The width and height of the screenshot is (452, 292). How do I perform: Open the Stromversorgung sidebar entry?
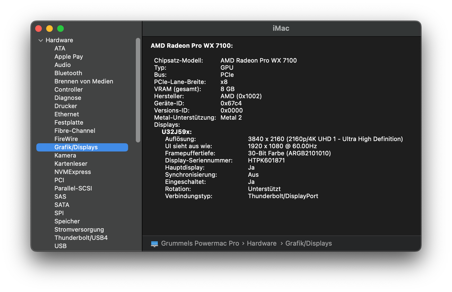click(79, 230)
